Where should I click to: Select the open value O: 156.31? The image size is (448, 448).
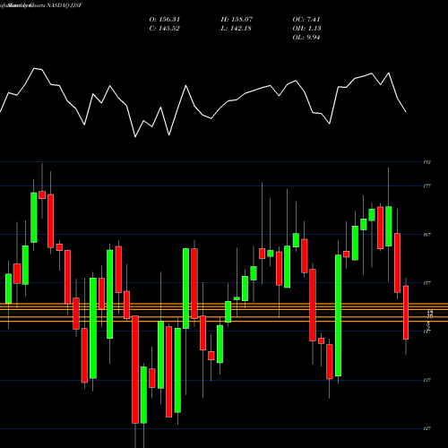(165, 20)
